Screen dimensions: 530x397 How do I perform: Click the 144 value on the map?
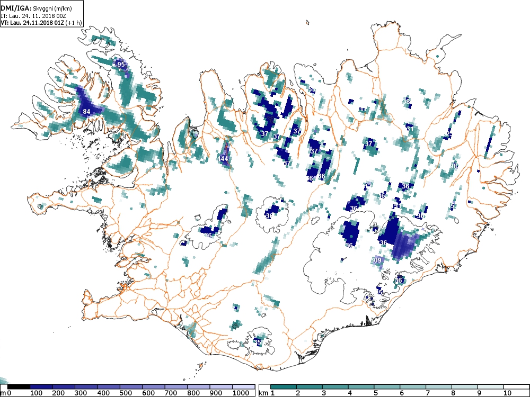(223, 158)
